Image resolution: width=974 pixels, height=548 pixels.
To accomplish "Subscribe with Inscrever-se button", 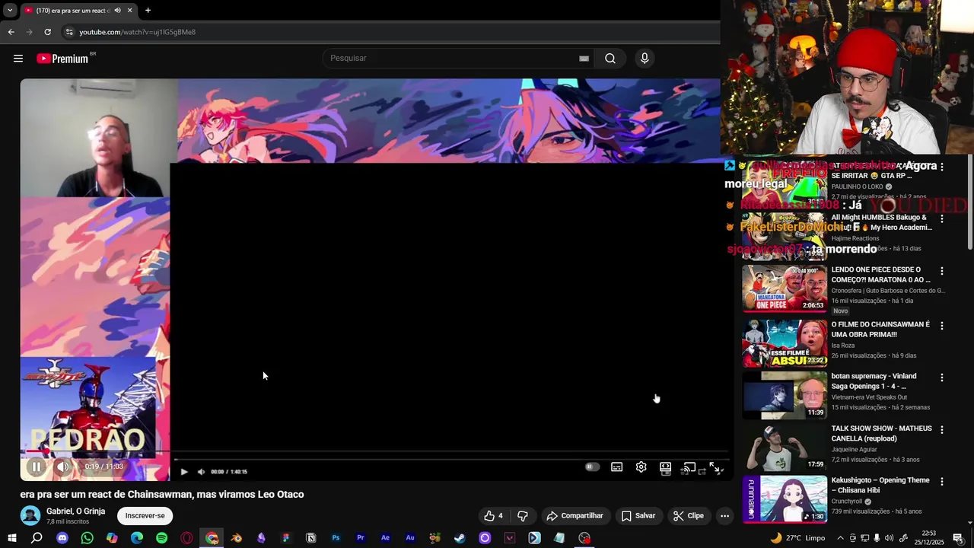I will pos(145,516).
